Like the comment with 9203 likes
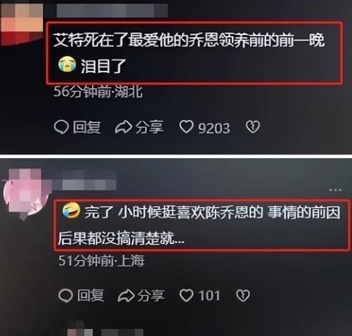Image resolution: width=352 pixels, height=336 pixels. (x=186, y=127)
